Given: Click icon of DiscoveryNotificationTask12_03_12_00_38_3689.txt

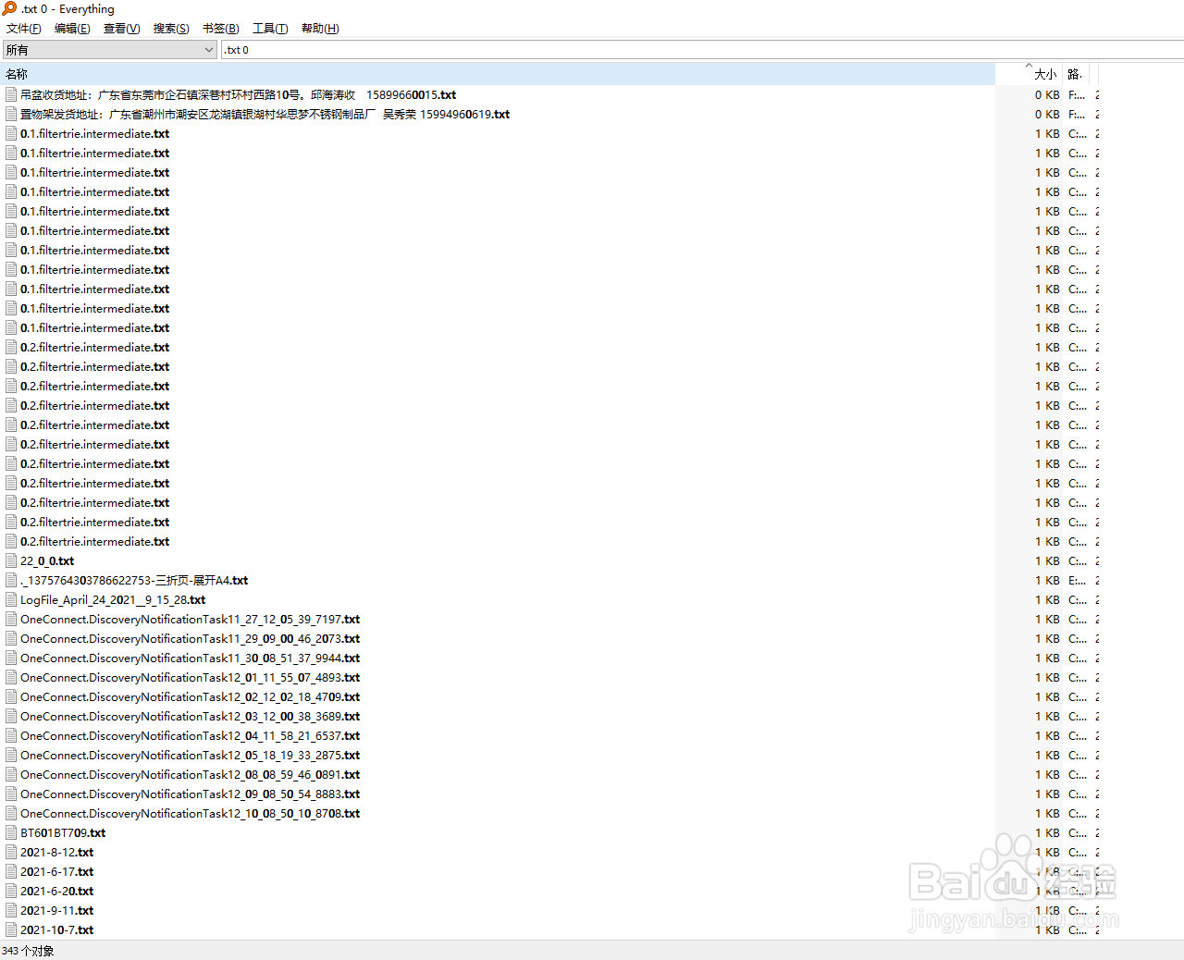Looking at the screenshot, I should 11,717.
